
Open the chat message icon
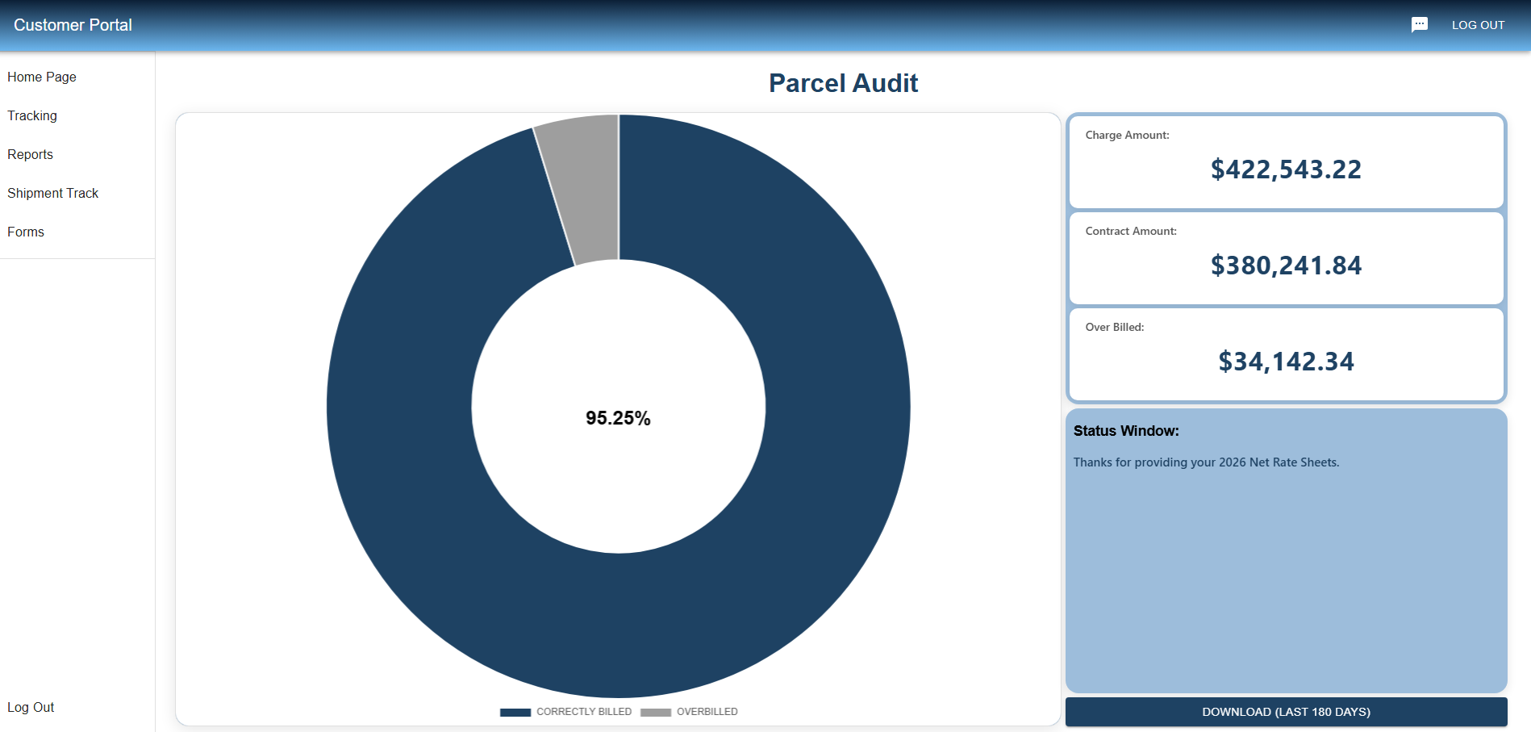[x=1419, y=25]
